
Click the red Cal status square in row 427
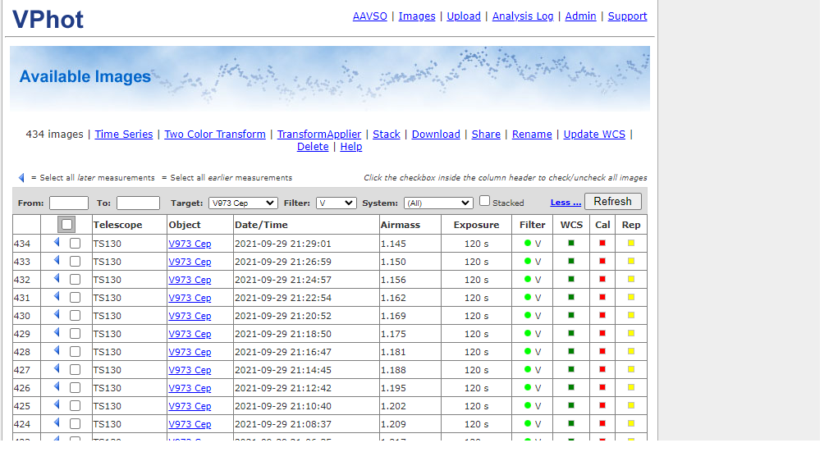coord(602,369)
